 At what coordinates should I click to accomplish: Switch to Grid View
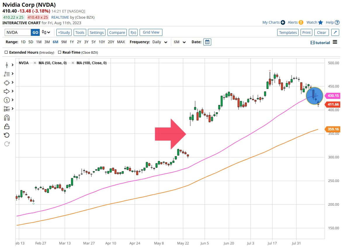[151, 32]
